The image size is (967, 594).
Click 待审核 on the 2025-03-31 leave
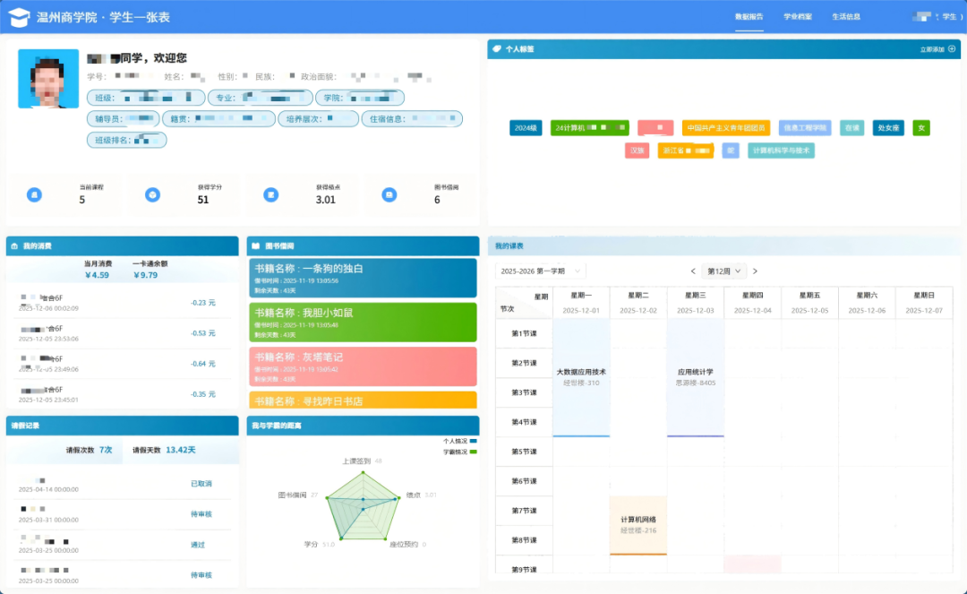(201, 513)
